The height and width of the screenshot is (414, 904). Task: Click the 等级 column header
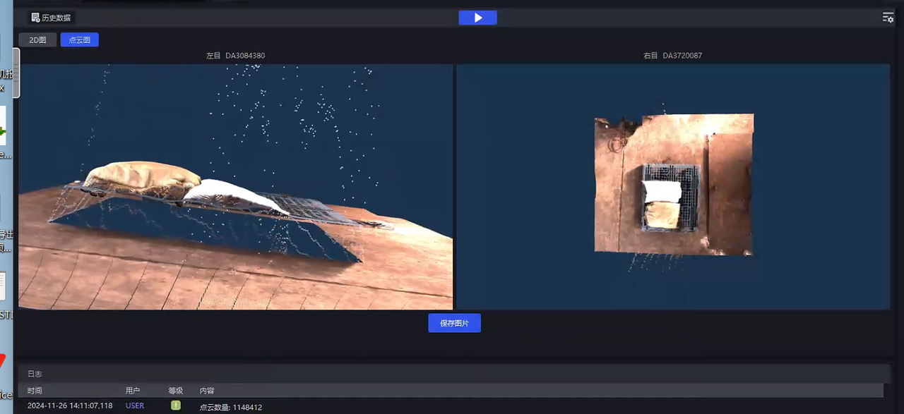(x=175, y=391)
